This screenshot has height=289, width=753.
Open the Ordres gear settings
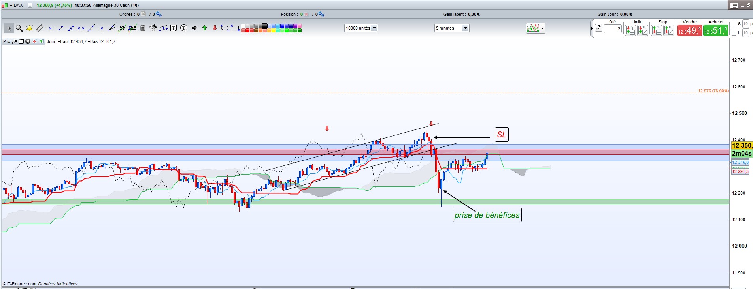[x=158, y=14]
